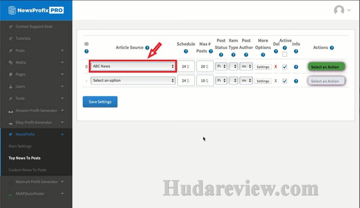Click the Schedule field showing 24 in the ABC News row

point(186,67)
